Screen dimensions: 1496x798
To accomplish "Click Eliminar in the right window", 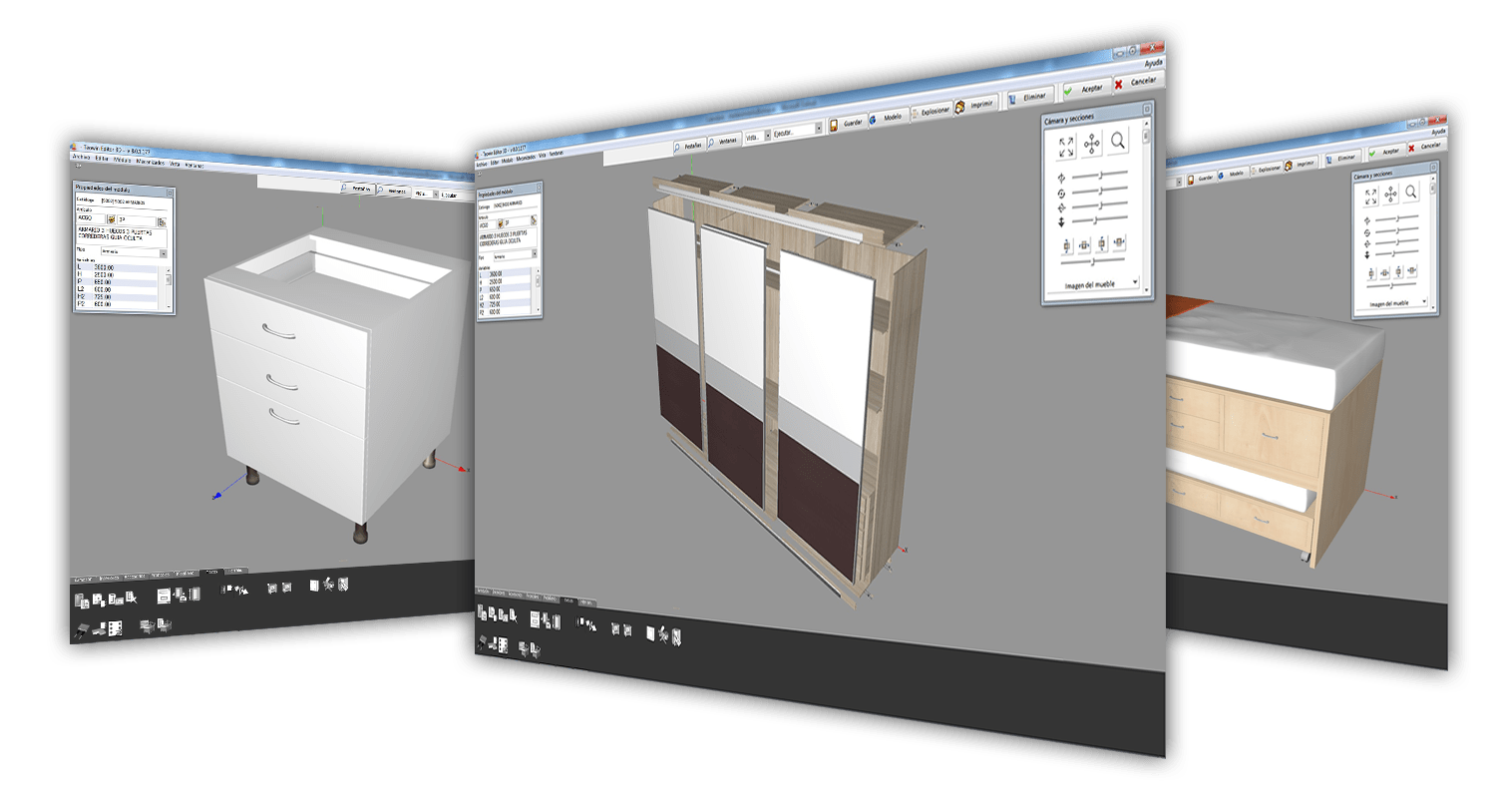I will pyautogui.click(x=1343, y=158).
